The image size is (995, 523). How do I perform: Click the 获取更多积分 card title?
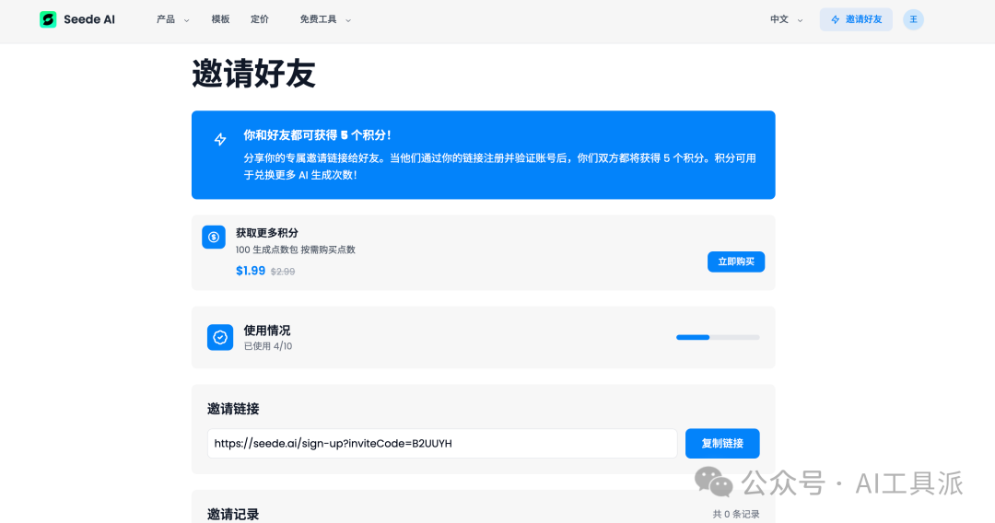(x=267, y=233)
